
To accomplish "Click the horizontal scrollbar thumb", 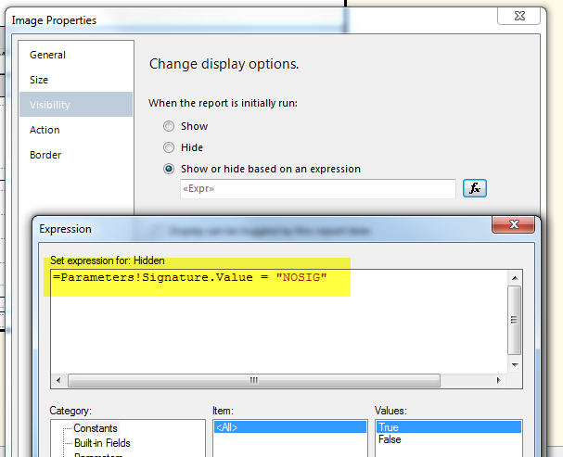I will tap(254, 380).
